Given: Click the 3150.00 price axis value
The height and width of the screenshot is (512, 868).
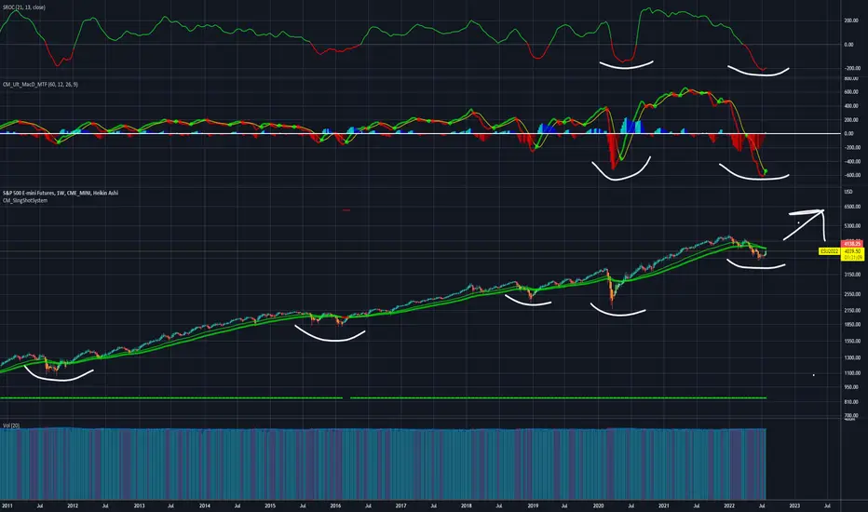Looking at the screenshot, I should coord(852,274).
